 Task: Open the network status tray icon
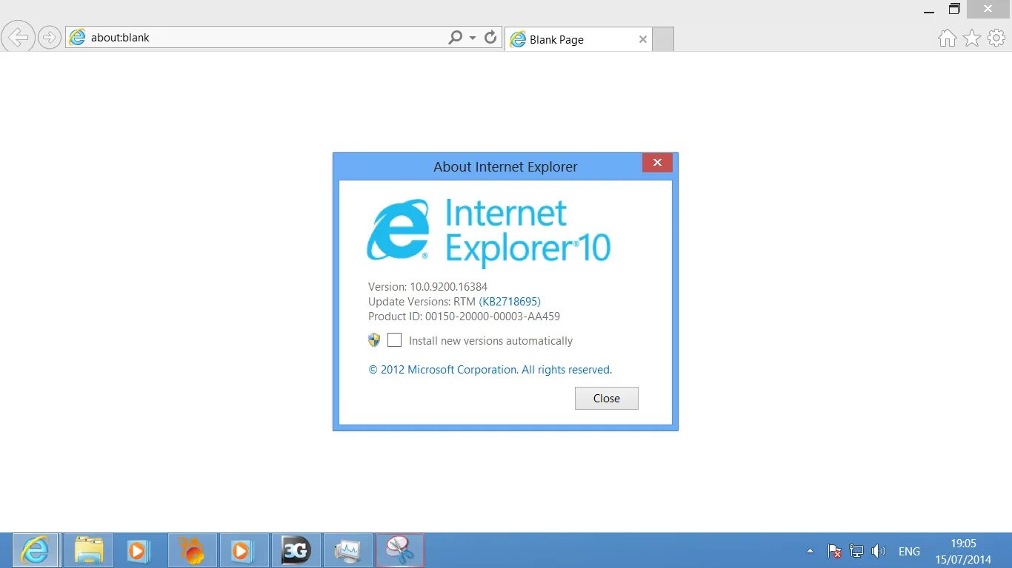(856, 551)
